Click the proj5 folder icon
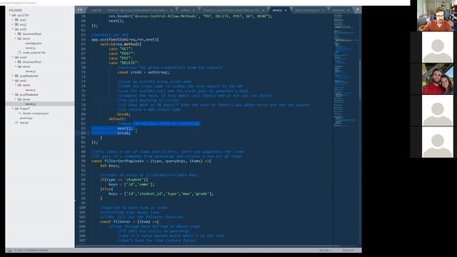 (x=16, y=81)
